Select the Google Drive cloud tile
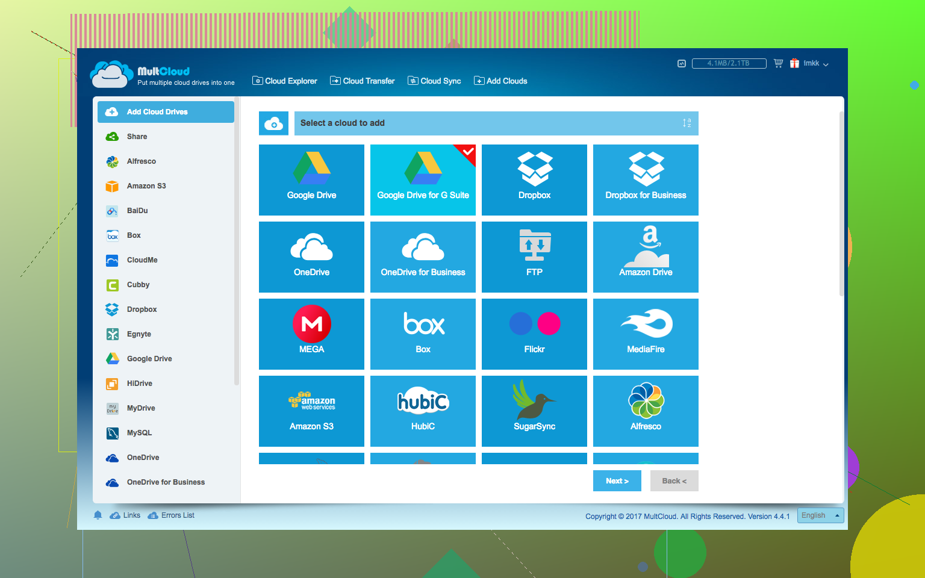The height and width of the screenshot is (578, 925). [311, 179]
